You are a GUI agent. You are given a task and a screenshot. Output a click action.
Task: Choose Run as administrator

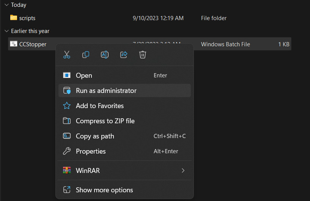pos(106,91)
